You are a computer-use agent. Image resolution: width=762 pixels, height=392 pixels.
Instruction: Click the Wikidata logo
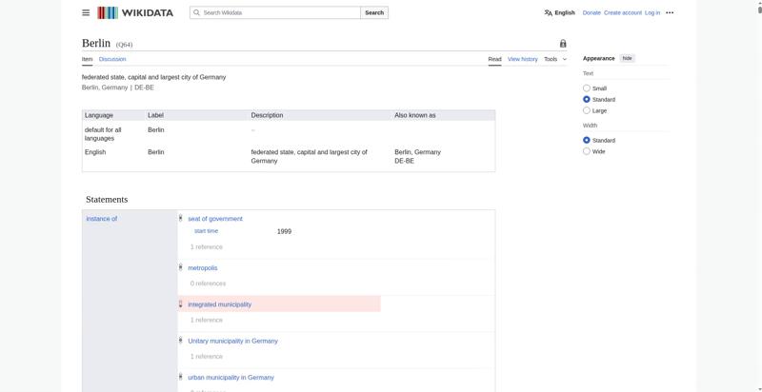click(x=135, y=12)
